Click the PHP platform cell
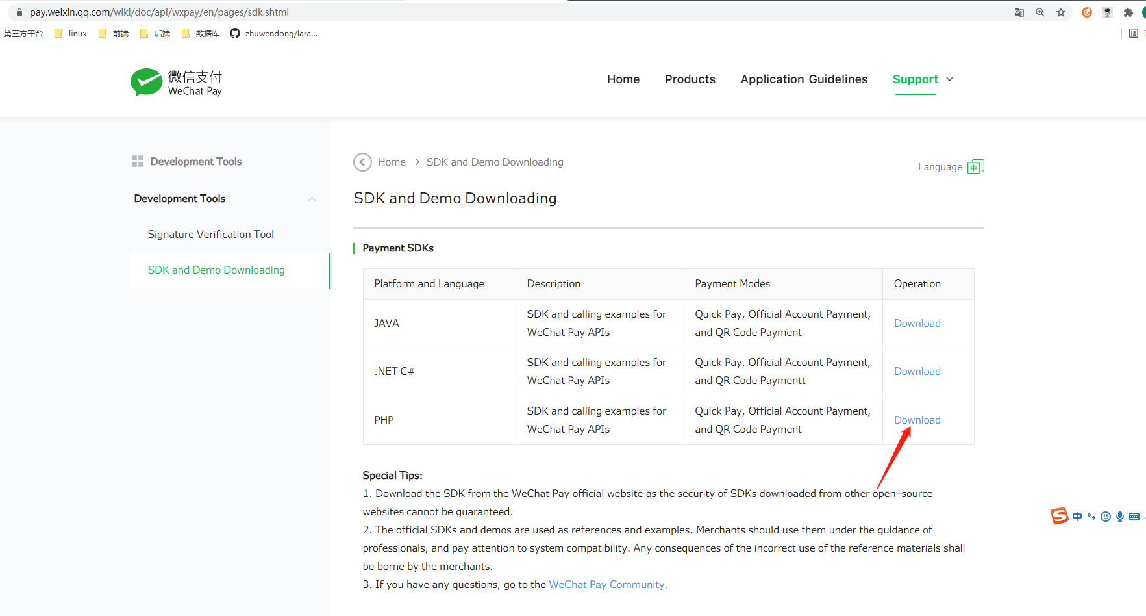 click(x=440, y=420)
